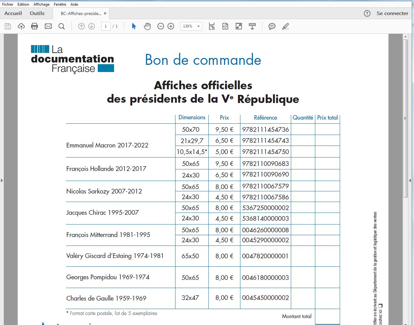Print the document with the printer icon

[x=34, y=26]
